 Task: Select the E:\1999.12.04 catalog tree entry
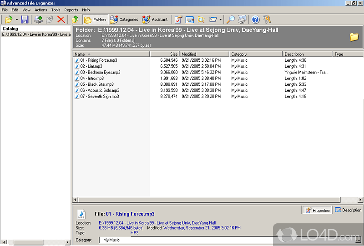click(36, 34)
